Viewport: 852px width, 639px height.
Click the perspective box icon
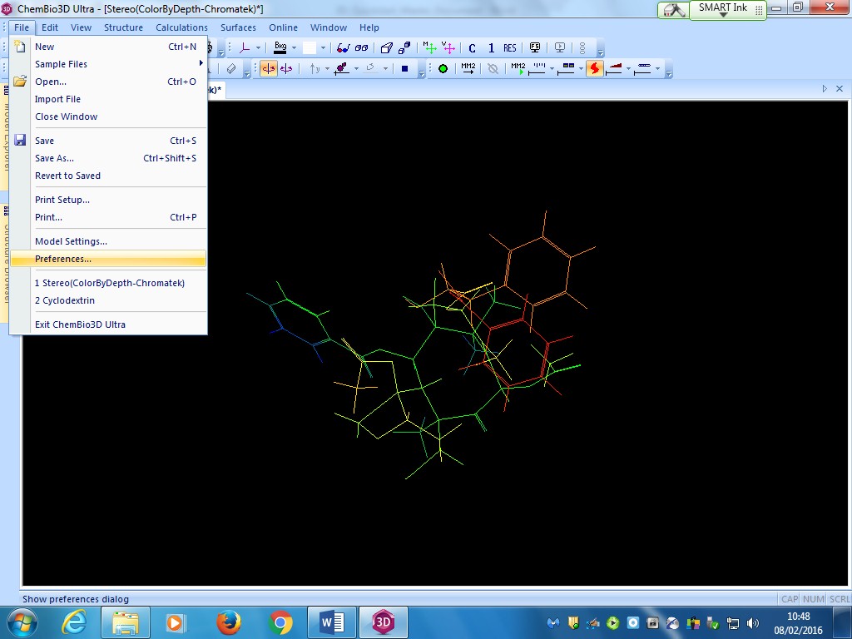pyautogui.click(x=387, y=48)
